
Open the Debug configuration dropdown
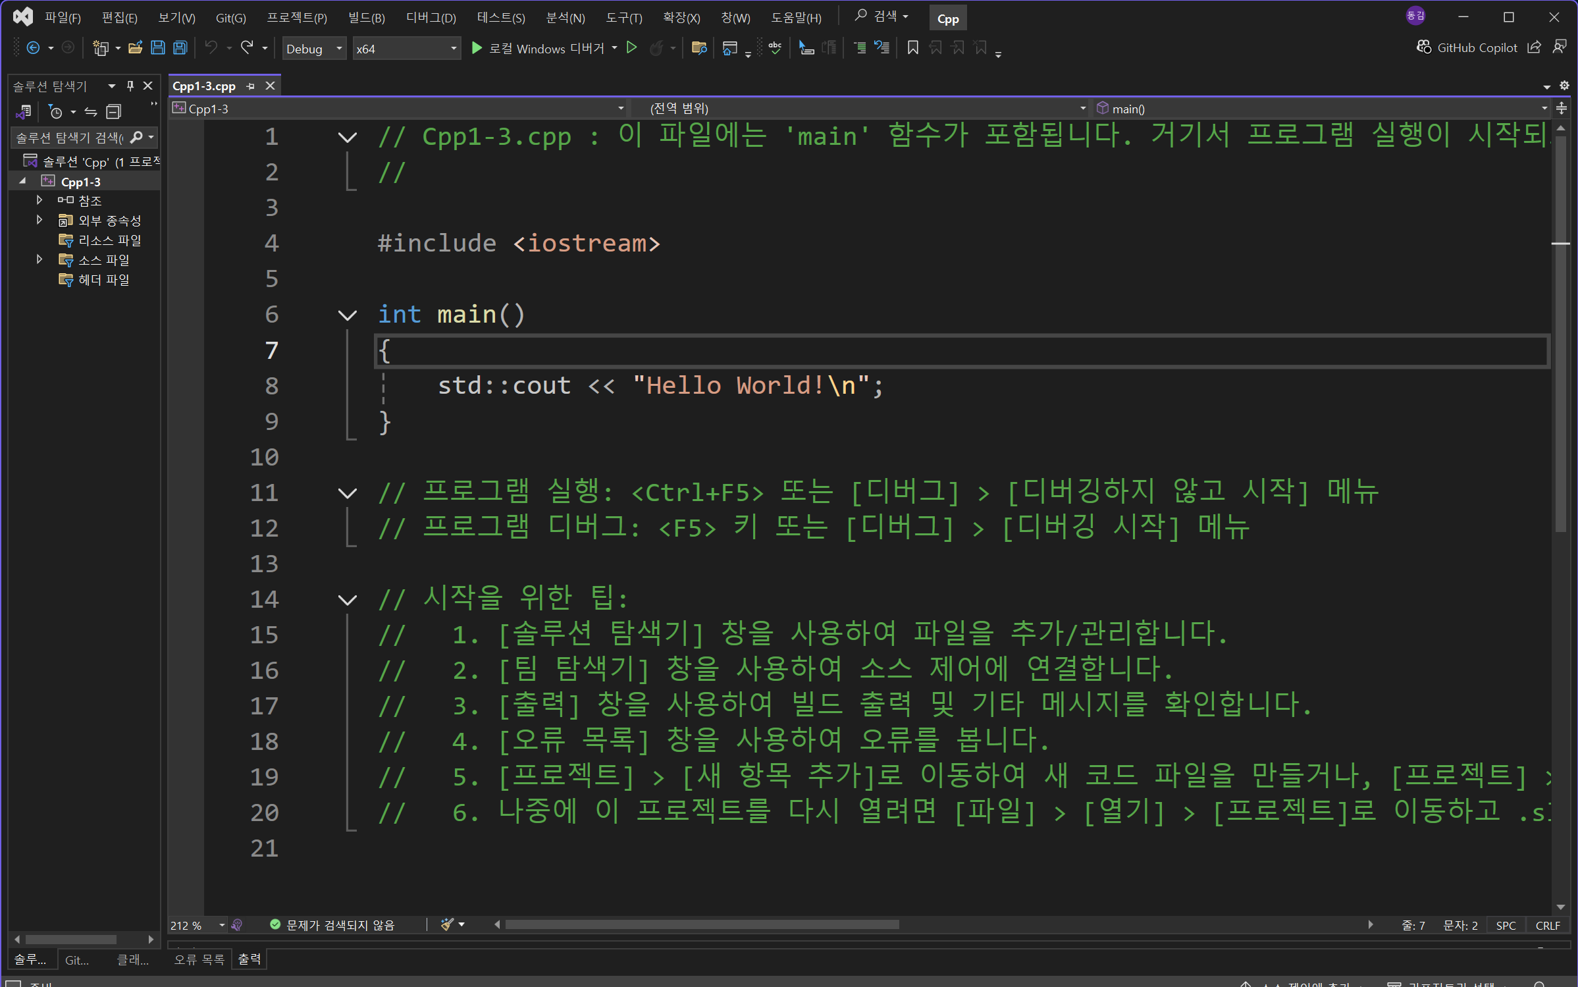click(x=314, y=49)
